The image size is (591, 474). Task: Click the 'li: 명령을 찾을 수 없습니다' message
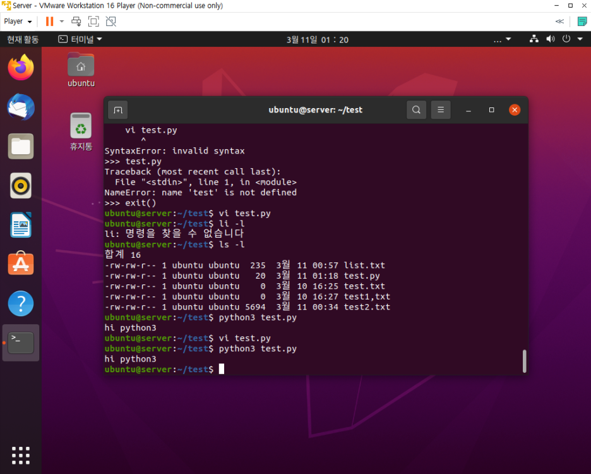(x=174, y=234)
